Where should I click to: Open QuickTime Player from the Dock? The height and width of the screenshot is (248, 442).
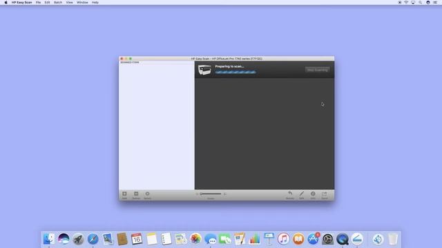[343, 239]
